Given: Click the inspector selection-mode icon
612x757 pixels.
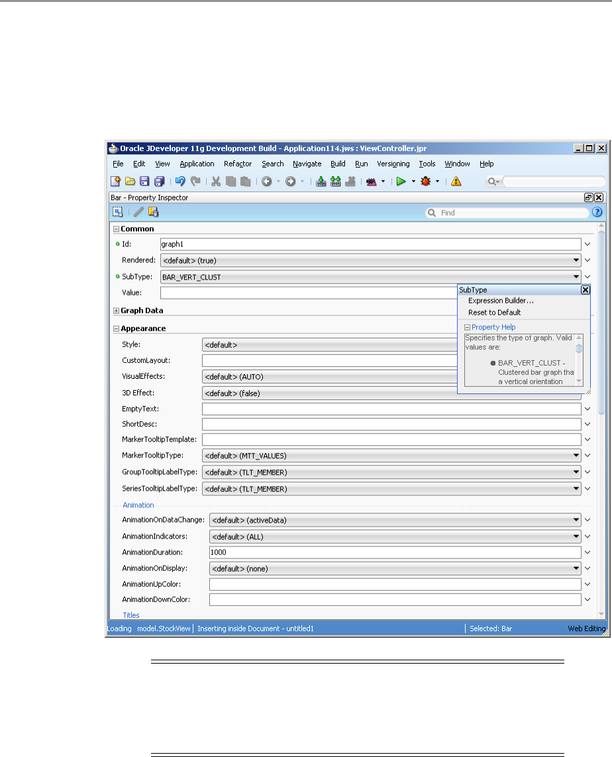Looking at the screenshot, I should tap(118, 211).
